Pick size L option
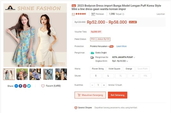This screenshot has height=113, width=171. coord(108,76)
